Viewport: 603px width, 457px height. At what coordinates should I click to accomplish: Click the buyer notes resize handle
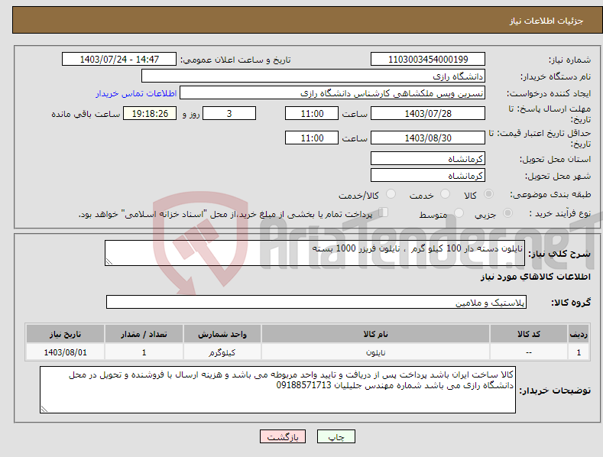[x=44, y=409]
